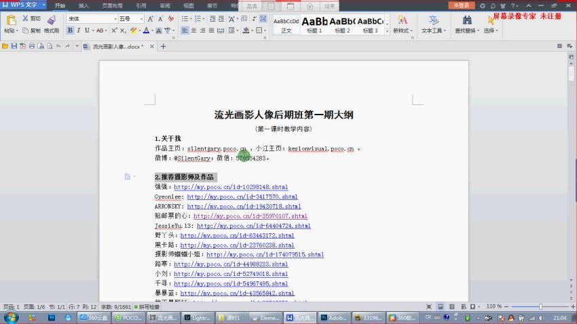Open the 插入 ribbon tab
This screenshot has height=324, width=577.
(x=83, y=5)
